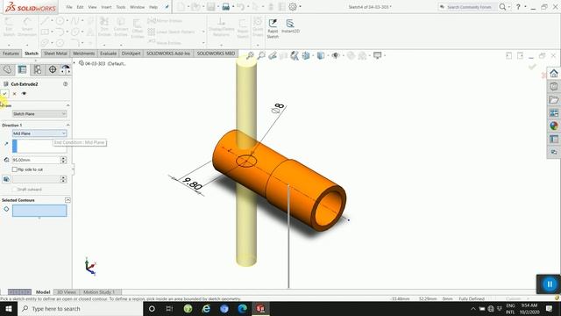Image resolution: width=561 pixels, height=316 pixels.
Task: Enable the Flip side to cut checkbox
Action: (x=15, y=169)
